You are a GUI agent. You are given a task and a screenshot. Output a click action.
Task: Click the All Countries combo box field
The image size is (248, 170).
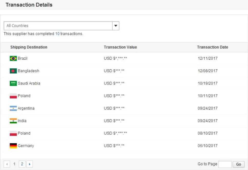click(x=58, y=26)
